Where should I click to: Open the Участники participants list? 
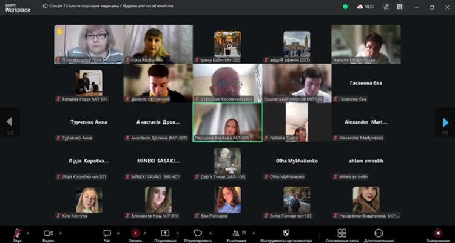tap(235, 233)
